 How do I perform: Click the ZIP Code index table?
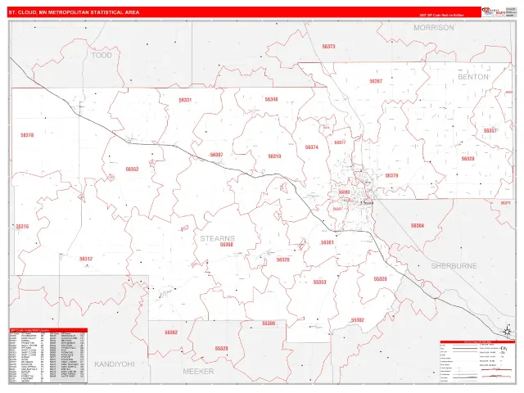coord(47,357)
